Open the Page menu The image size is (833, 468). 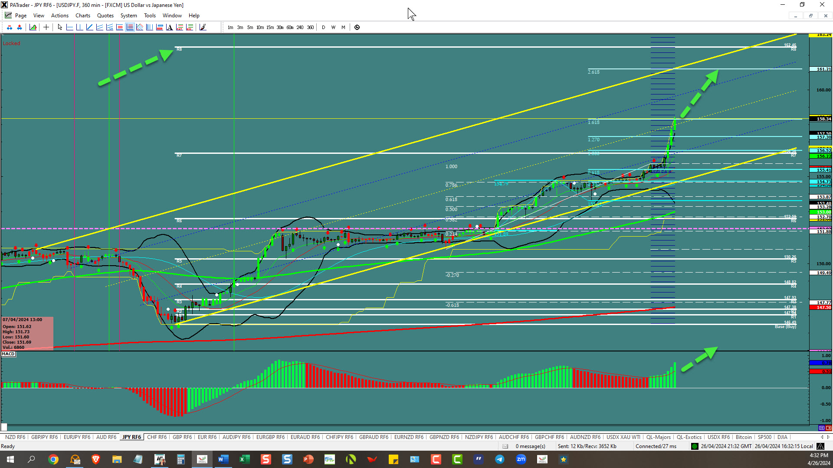click(21, 16)
